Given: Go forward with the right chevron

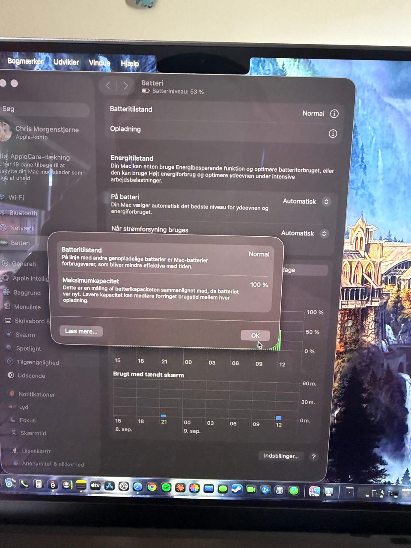Looking at the screenshot, I should [125, 86].
